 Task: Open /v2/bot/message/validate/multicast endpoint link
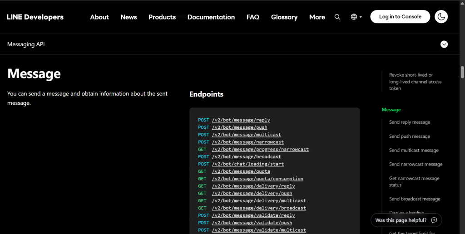pos(259,230)
